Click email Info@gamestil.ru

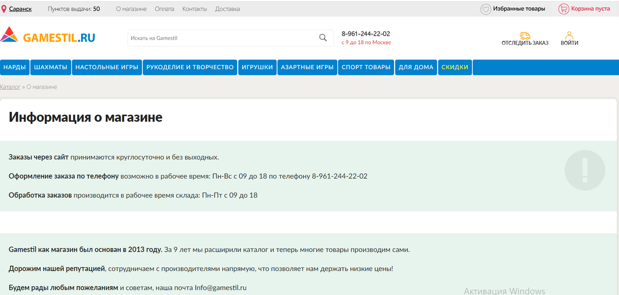[220, 287]
